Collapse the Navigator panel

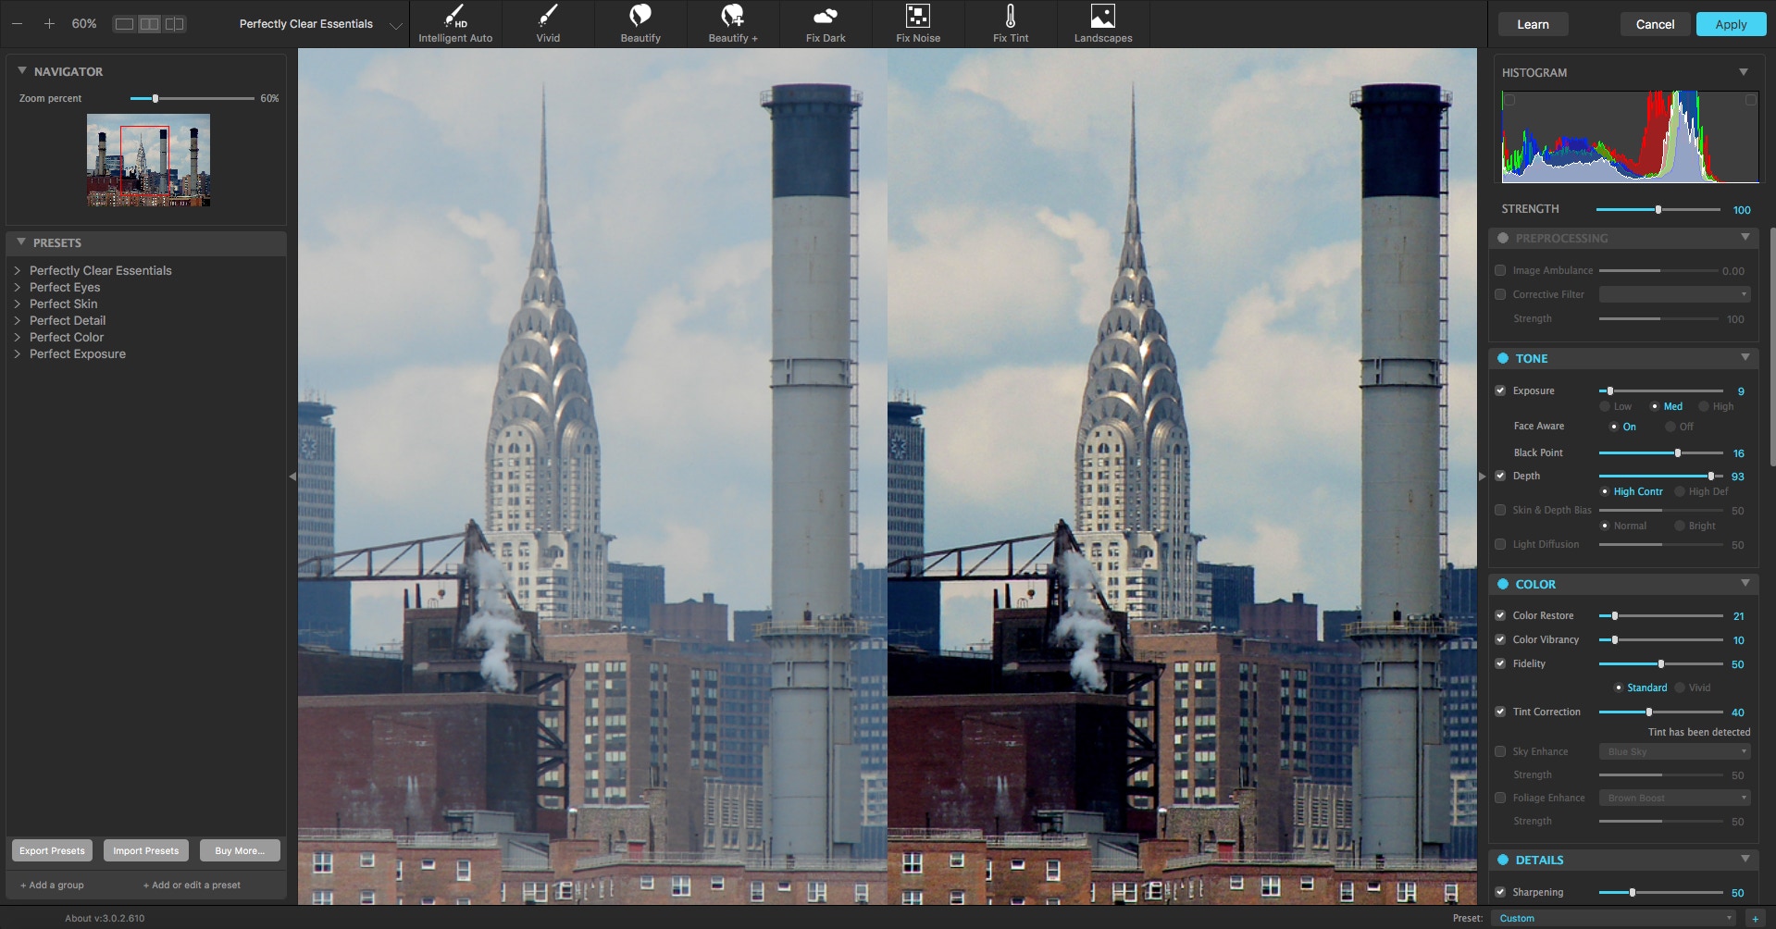22,71
